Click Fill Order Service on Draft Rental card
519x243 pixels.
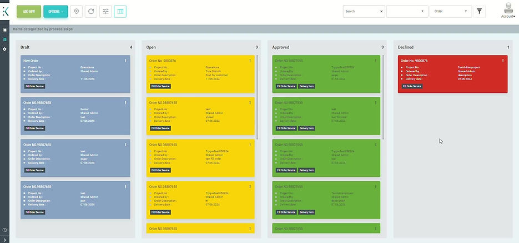click(x=34, y=128)
